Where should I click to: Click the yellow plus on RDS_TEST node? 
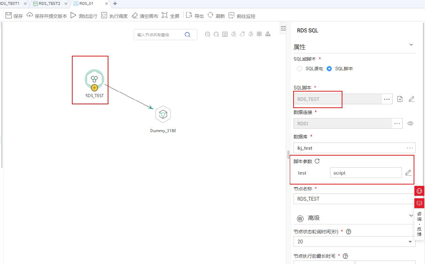click(x=94, y=87)
